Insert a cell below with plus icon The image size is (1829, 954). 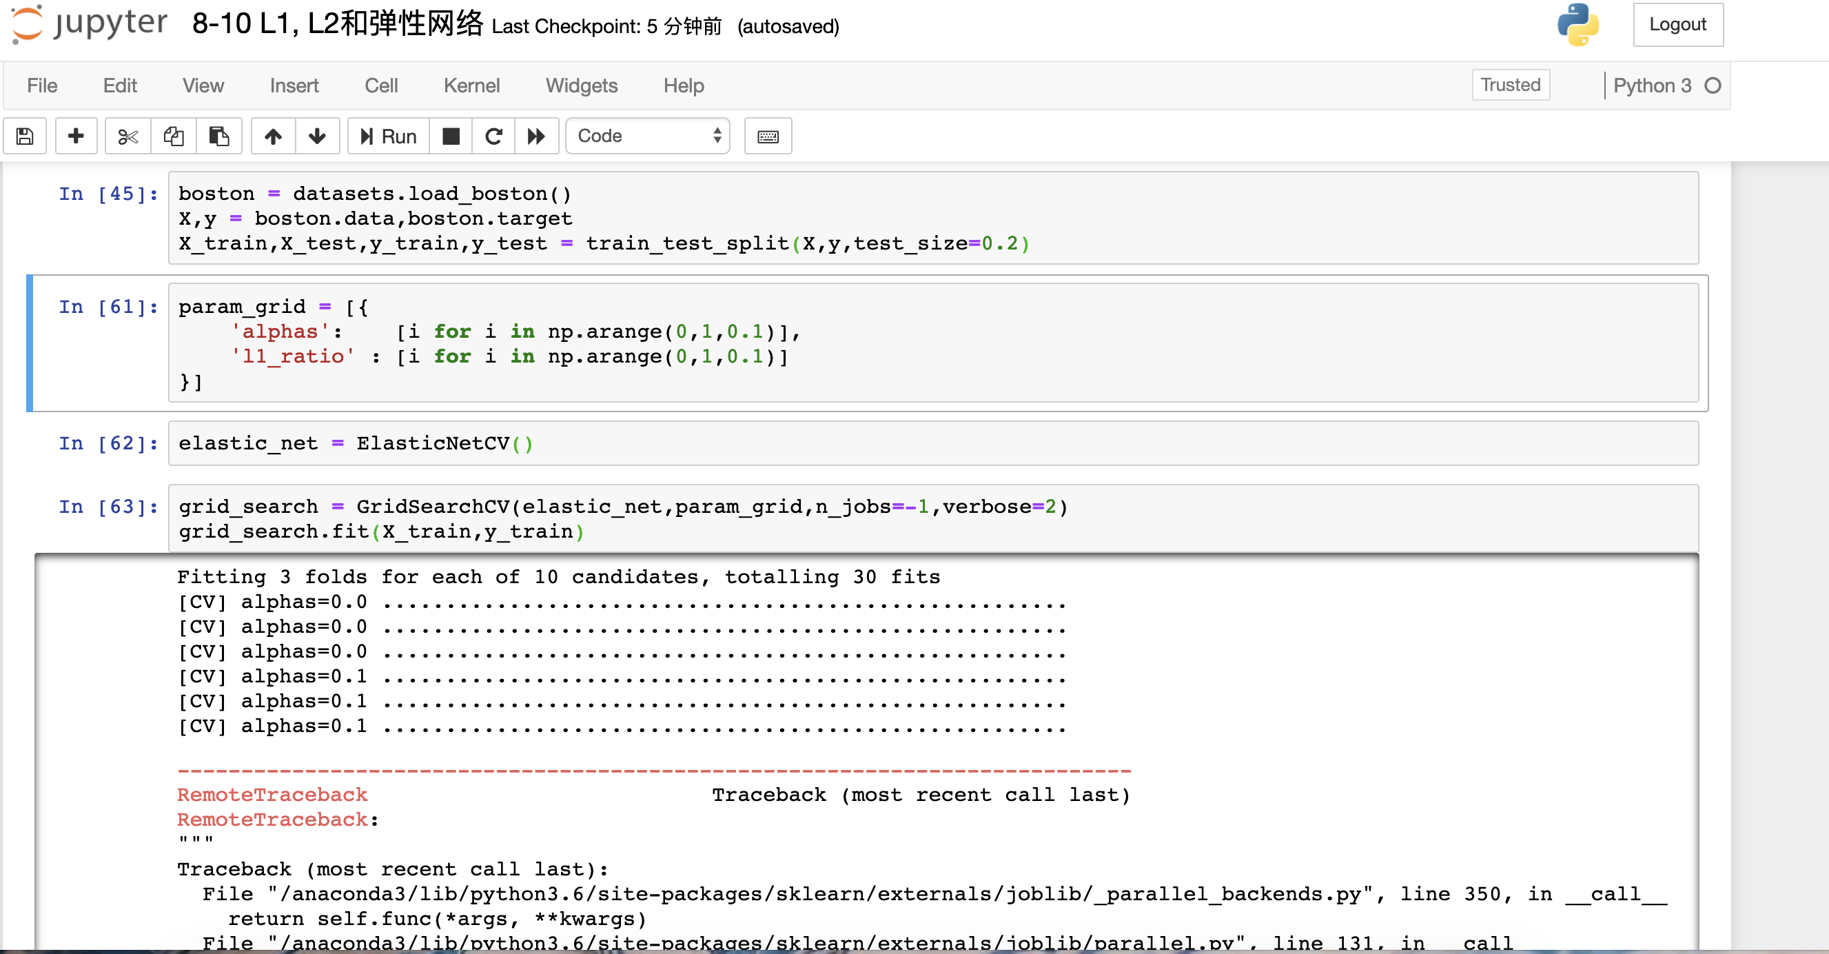tap(76, 136)
